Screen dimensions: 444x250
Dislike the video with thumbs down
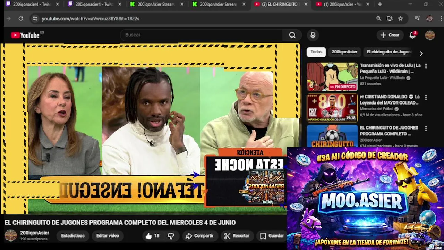click(171, 236)
